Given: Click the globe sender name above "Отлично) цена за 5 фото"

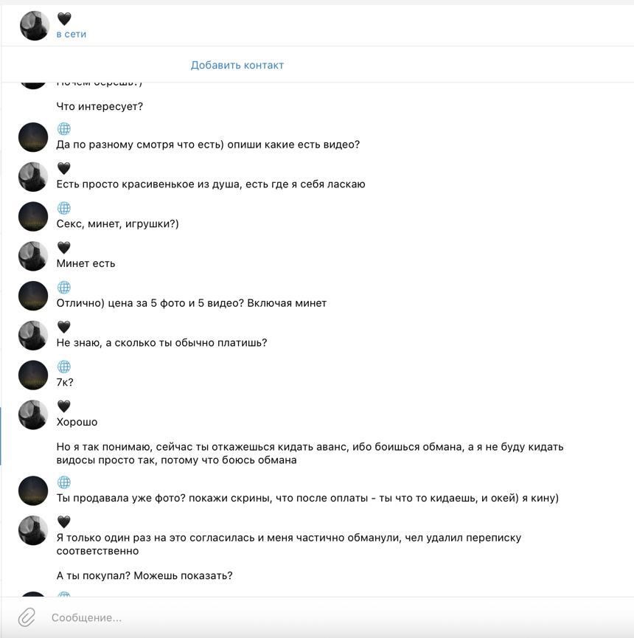Looking at the screenshot, I should [x=64, y=288].
